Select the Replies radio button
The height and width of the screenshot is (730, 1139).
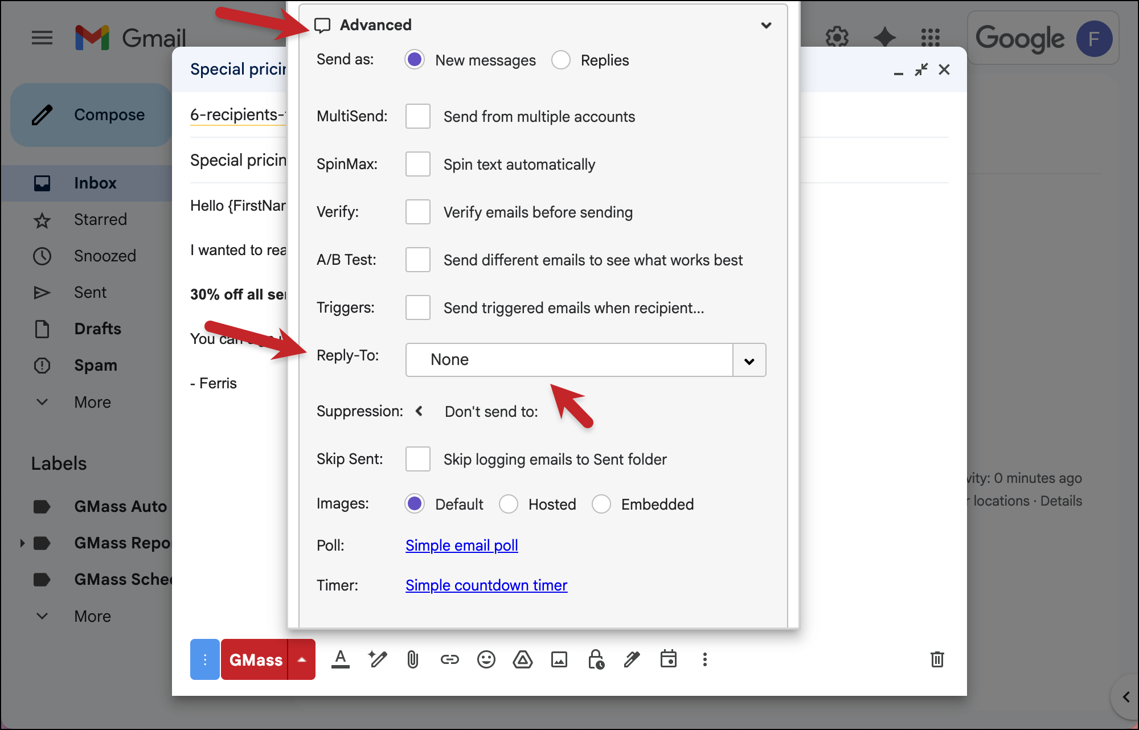click(561, 60)
